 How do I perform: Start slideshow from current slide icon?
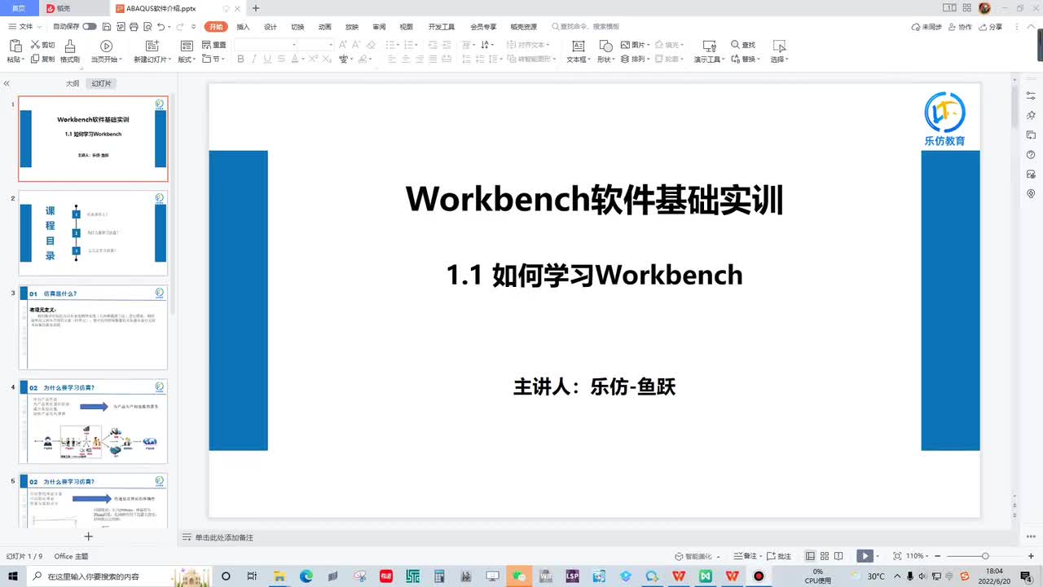click(106, 46)
